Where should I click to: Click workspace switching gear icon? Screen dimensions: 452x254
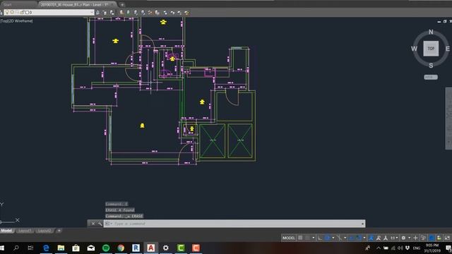[x=403, y=238]
